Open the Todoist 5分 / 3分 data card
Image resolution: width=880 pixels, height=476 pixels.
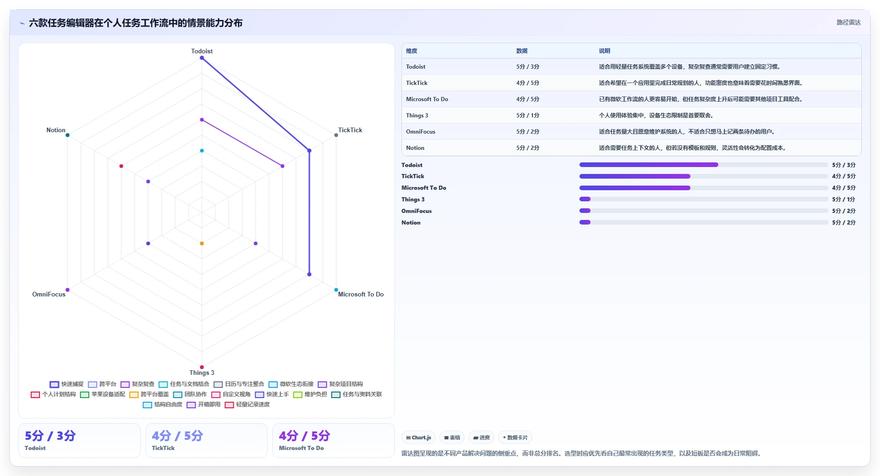(x=79, y=440)
